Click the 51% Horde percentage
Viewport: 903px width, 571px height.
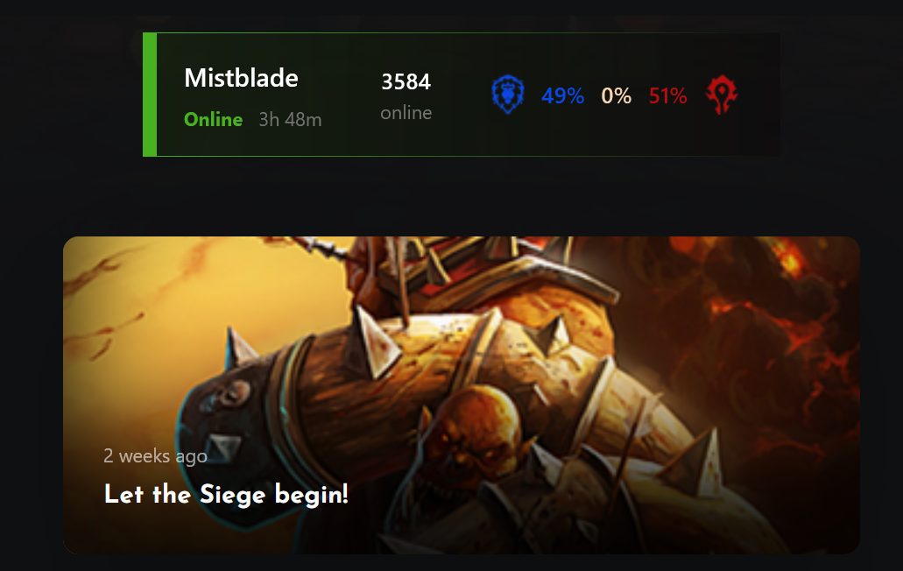(x=667, y=95)
